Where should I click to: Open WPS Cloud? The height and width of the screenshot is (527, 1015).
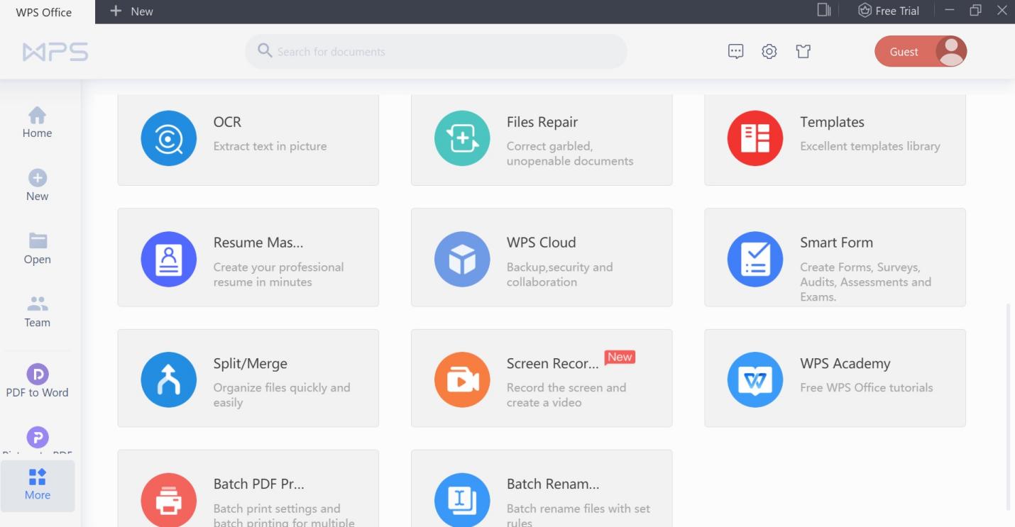click(541, 257)
